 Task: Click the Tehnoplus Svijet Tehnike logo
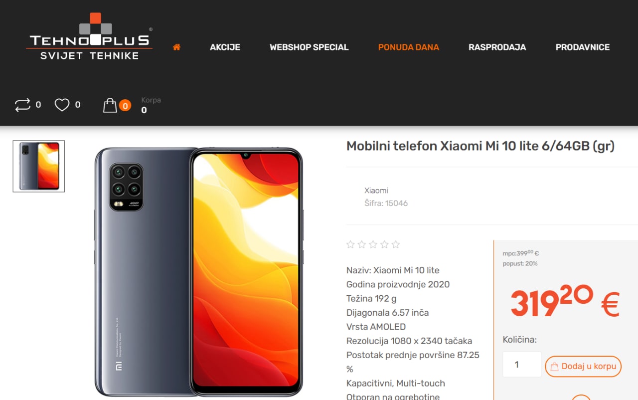point(90,36)
